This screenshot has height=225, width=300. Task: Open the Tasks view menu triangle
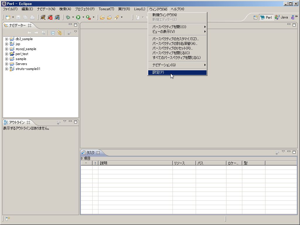point(283,151)
